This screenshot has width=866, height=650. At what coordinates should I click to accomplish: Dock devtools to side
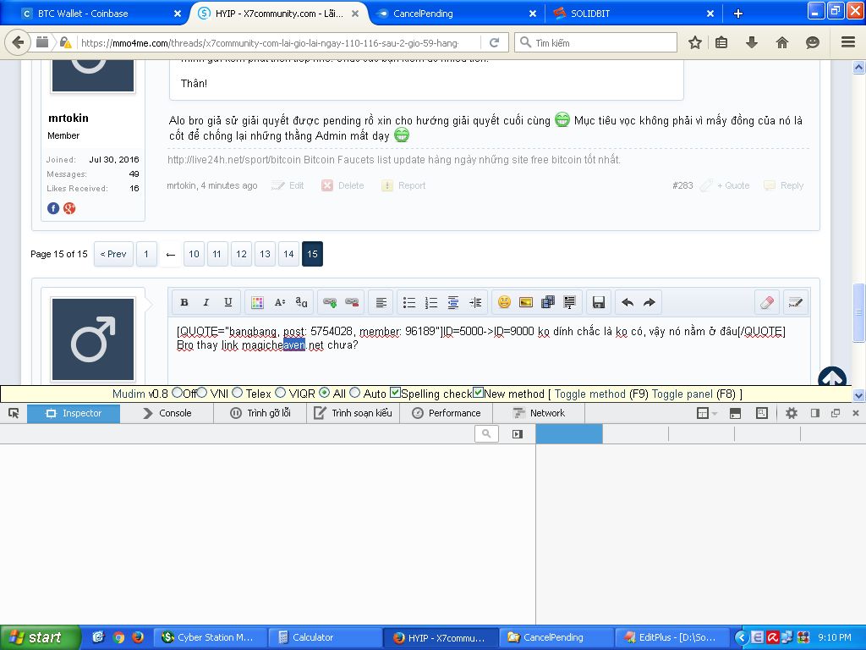pyautogui.click(x=815, y=413)
